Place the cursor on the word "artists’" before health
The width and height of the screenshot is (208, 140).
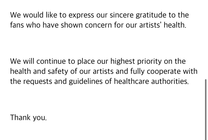(150, 25)
